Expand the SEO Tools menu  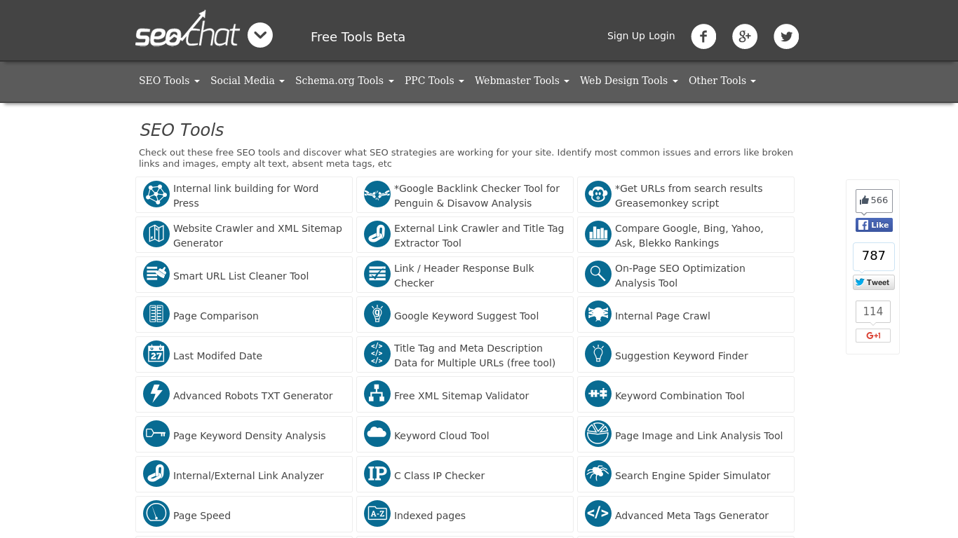(x=169, y=81)
